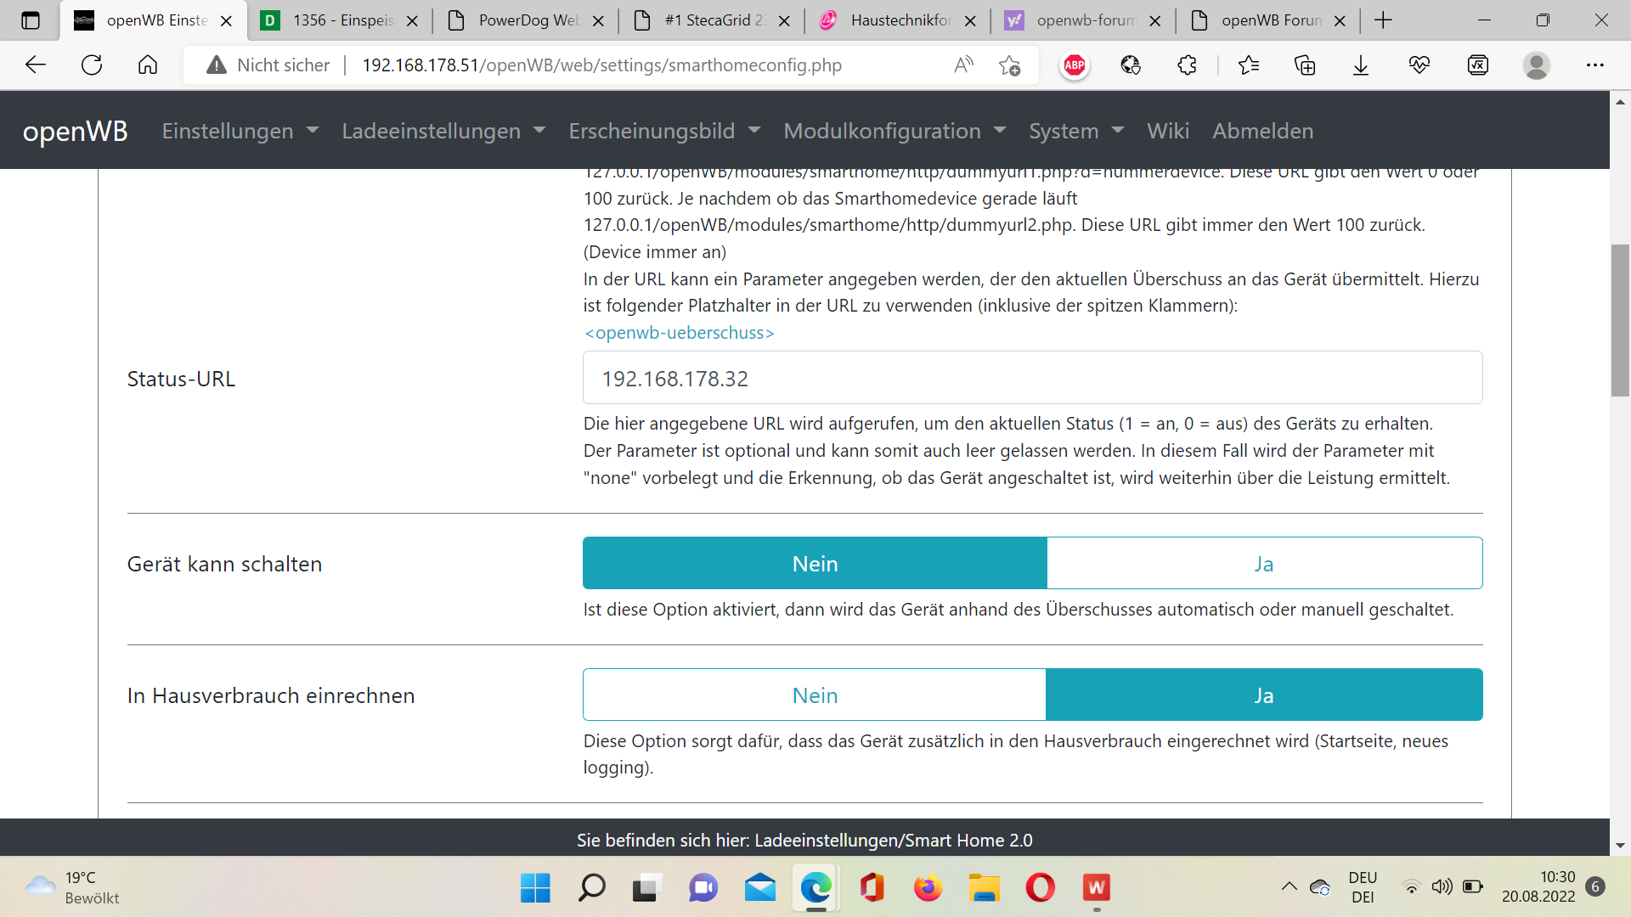This screenshot has height=917, width=1631.
Task: Reload the page with refresh icon
Action: 92,65
